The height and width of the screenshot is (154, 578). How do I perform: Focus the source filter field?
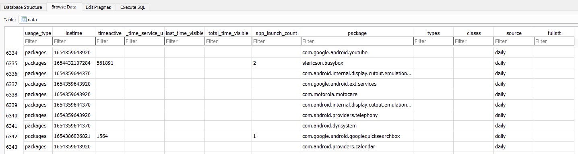pos(514,41)
